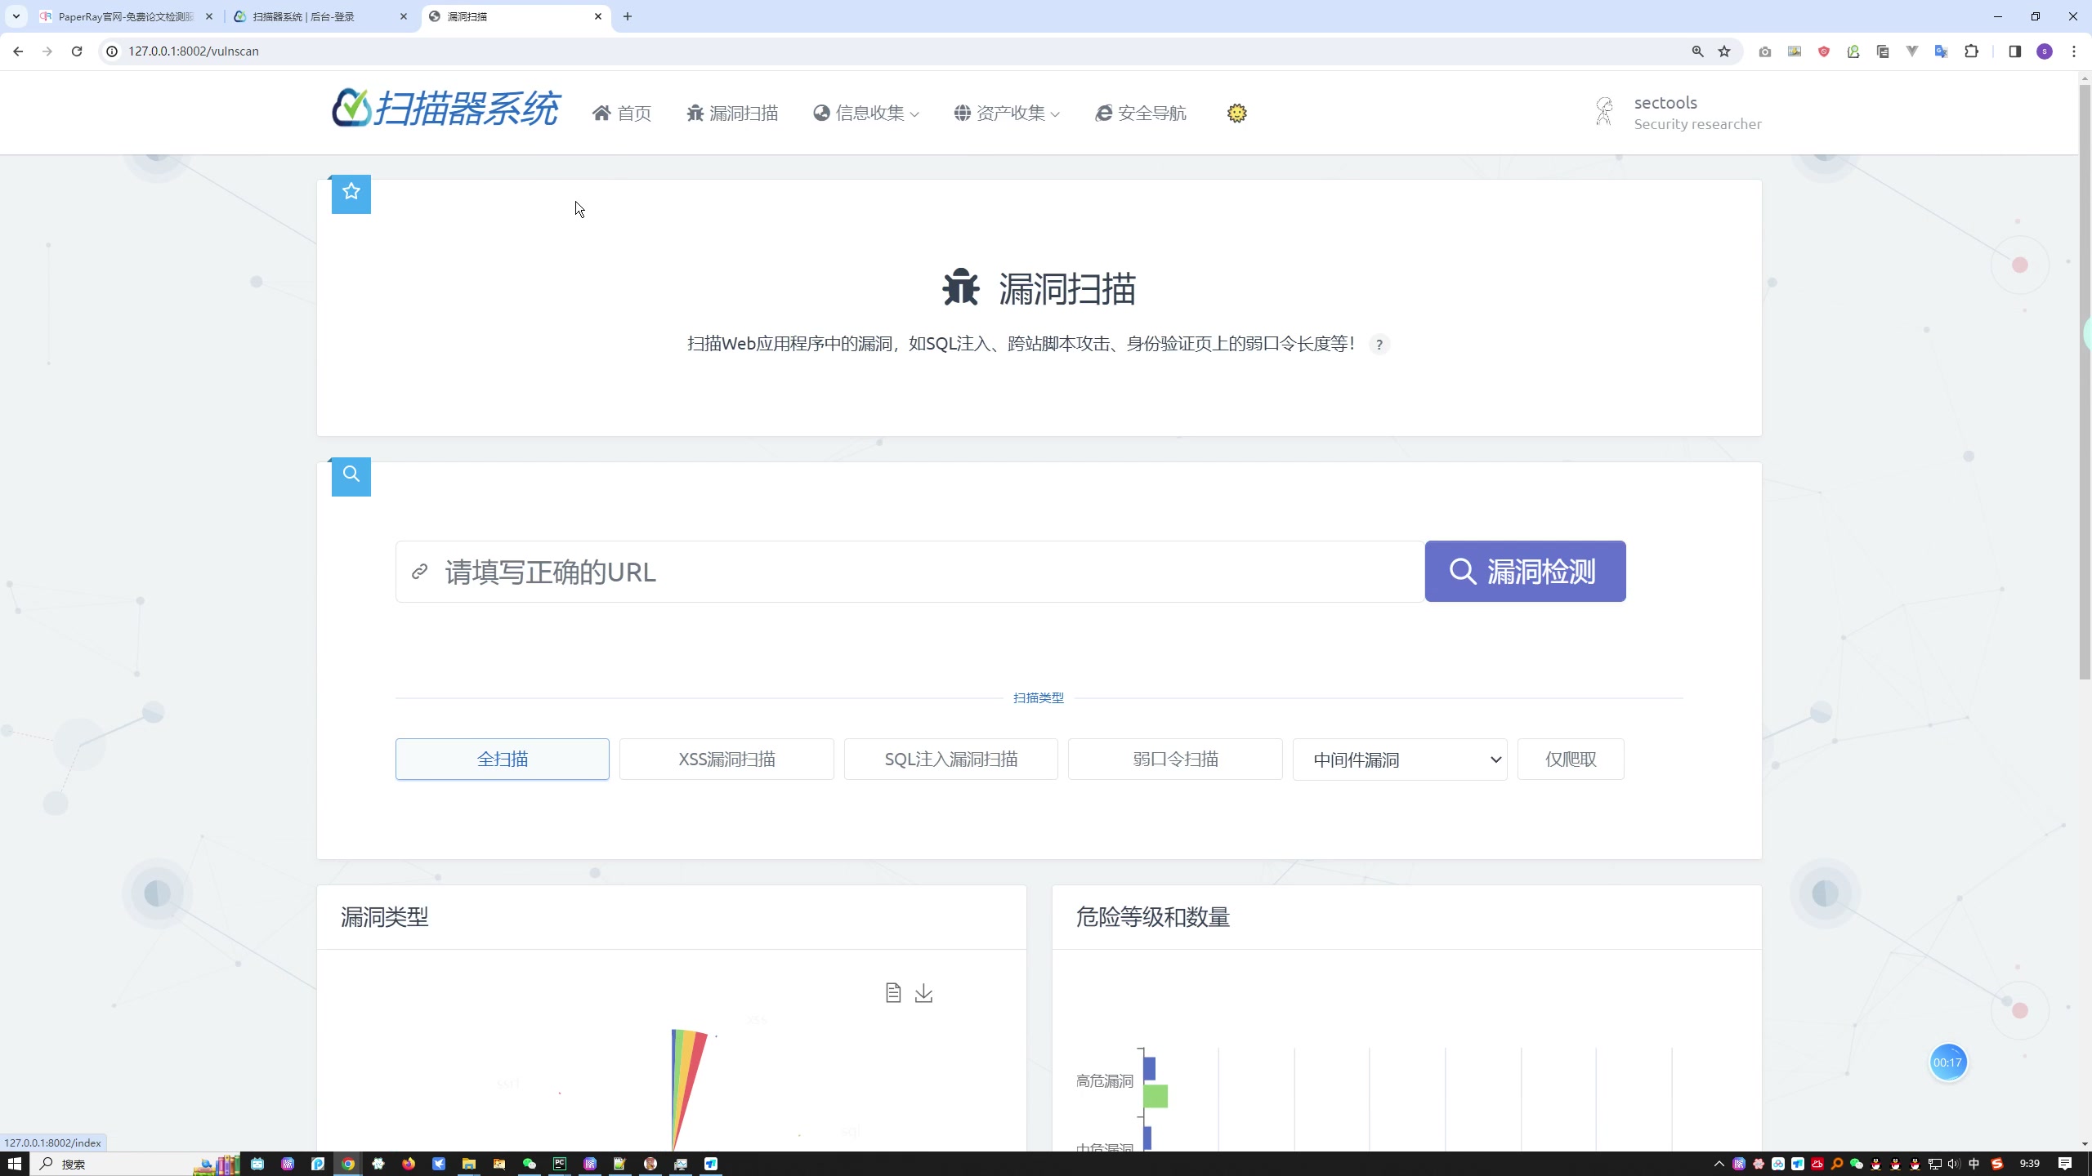The height and width of the screenshot is (1176, 2092).
Task: Toggle the browser side panel
Action: [2014, 51]
